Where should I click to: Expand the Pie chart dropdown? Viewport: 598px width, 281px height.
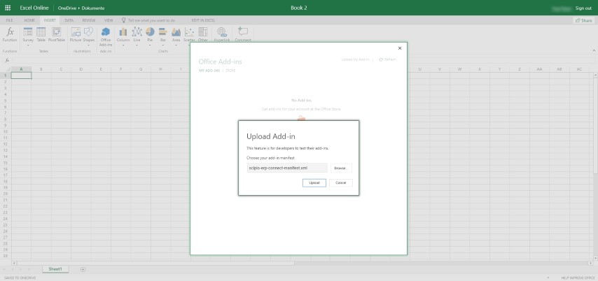(150, 45)
